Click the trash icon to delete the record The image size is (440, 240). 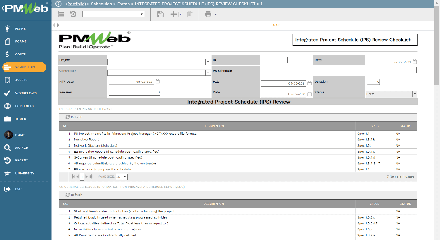[190, 14]
